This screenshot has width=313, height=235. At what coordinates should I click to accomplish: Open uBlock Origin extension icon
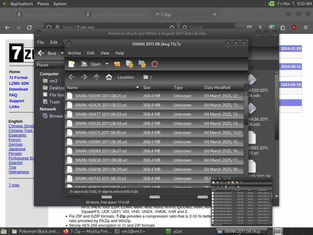pos(294,27)
